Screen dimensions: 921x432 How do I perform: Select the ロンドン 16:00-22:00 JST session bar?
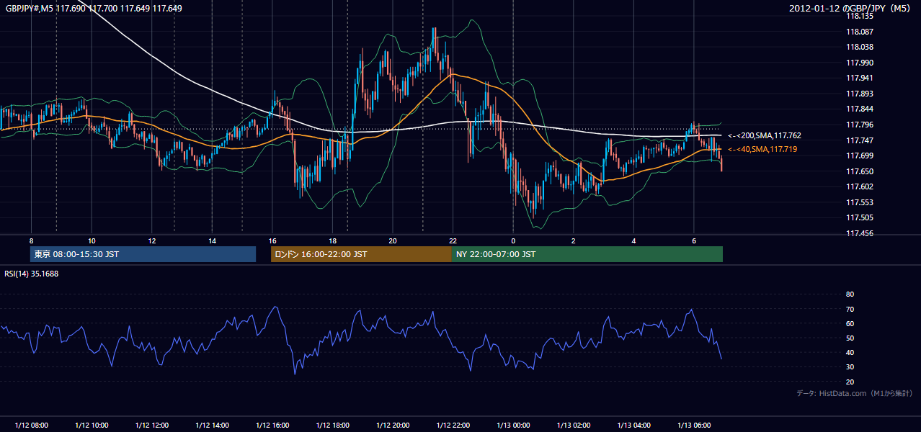point(361,254)
